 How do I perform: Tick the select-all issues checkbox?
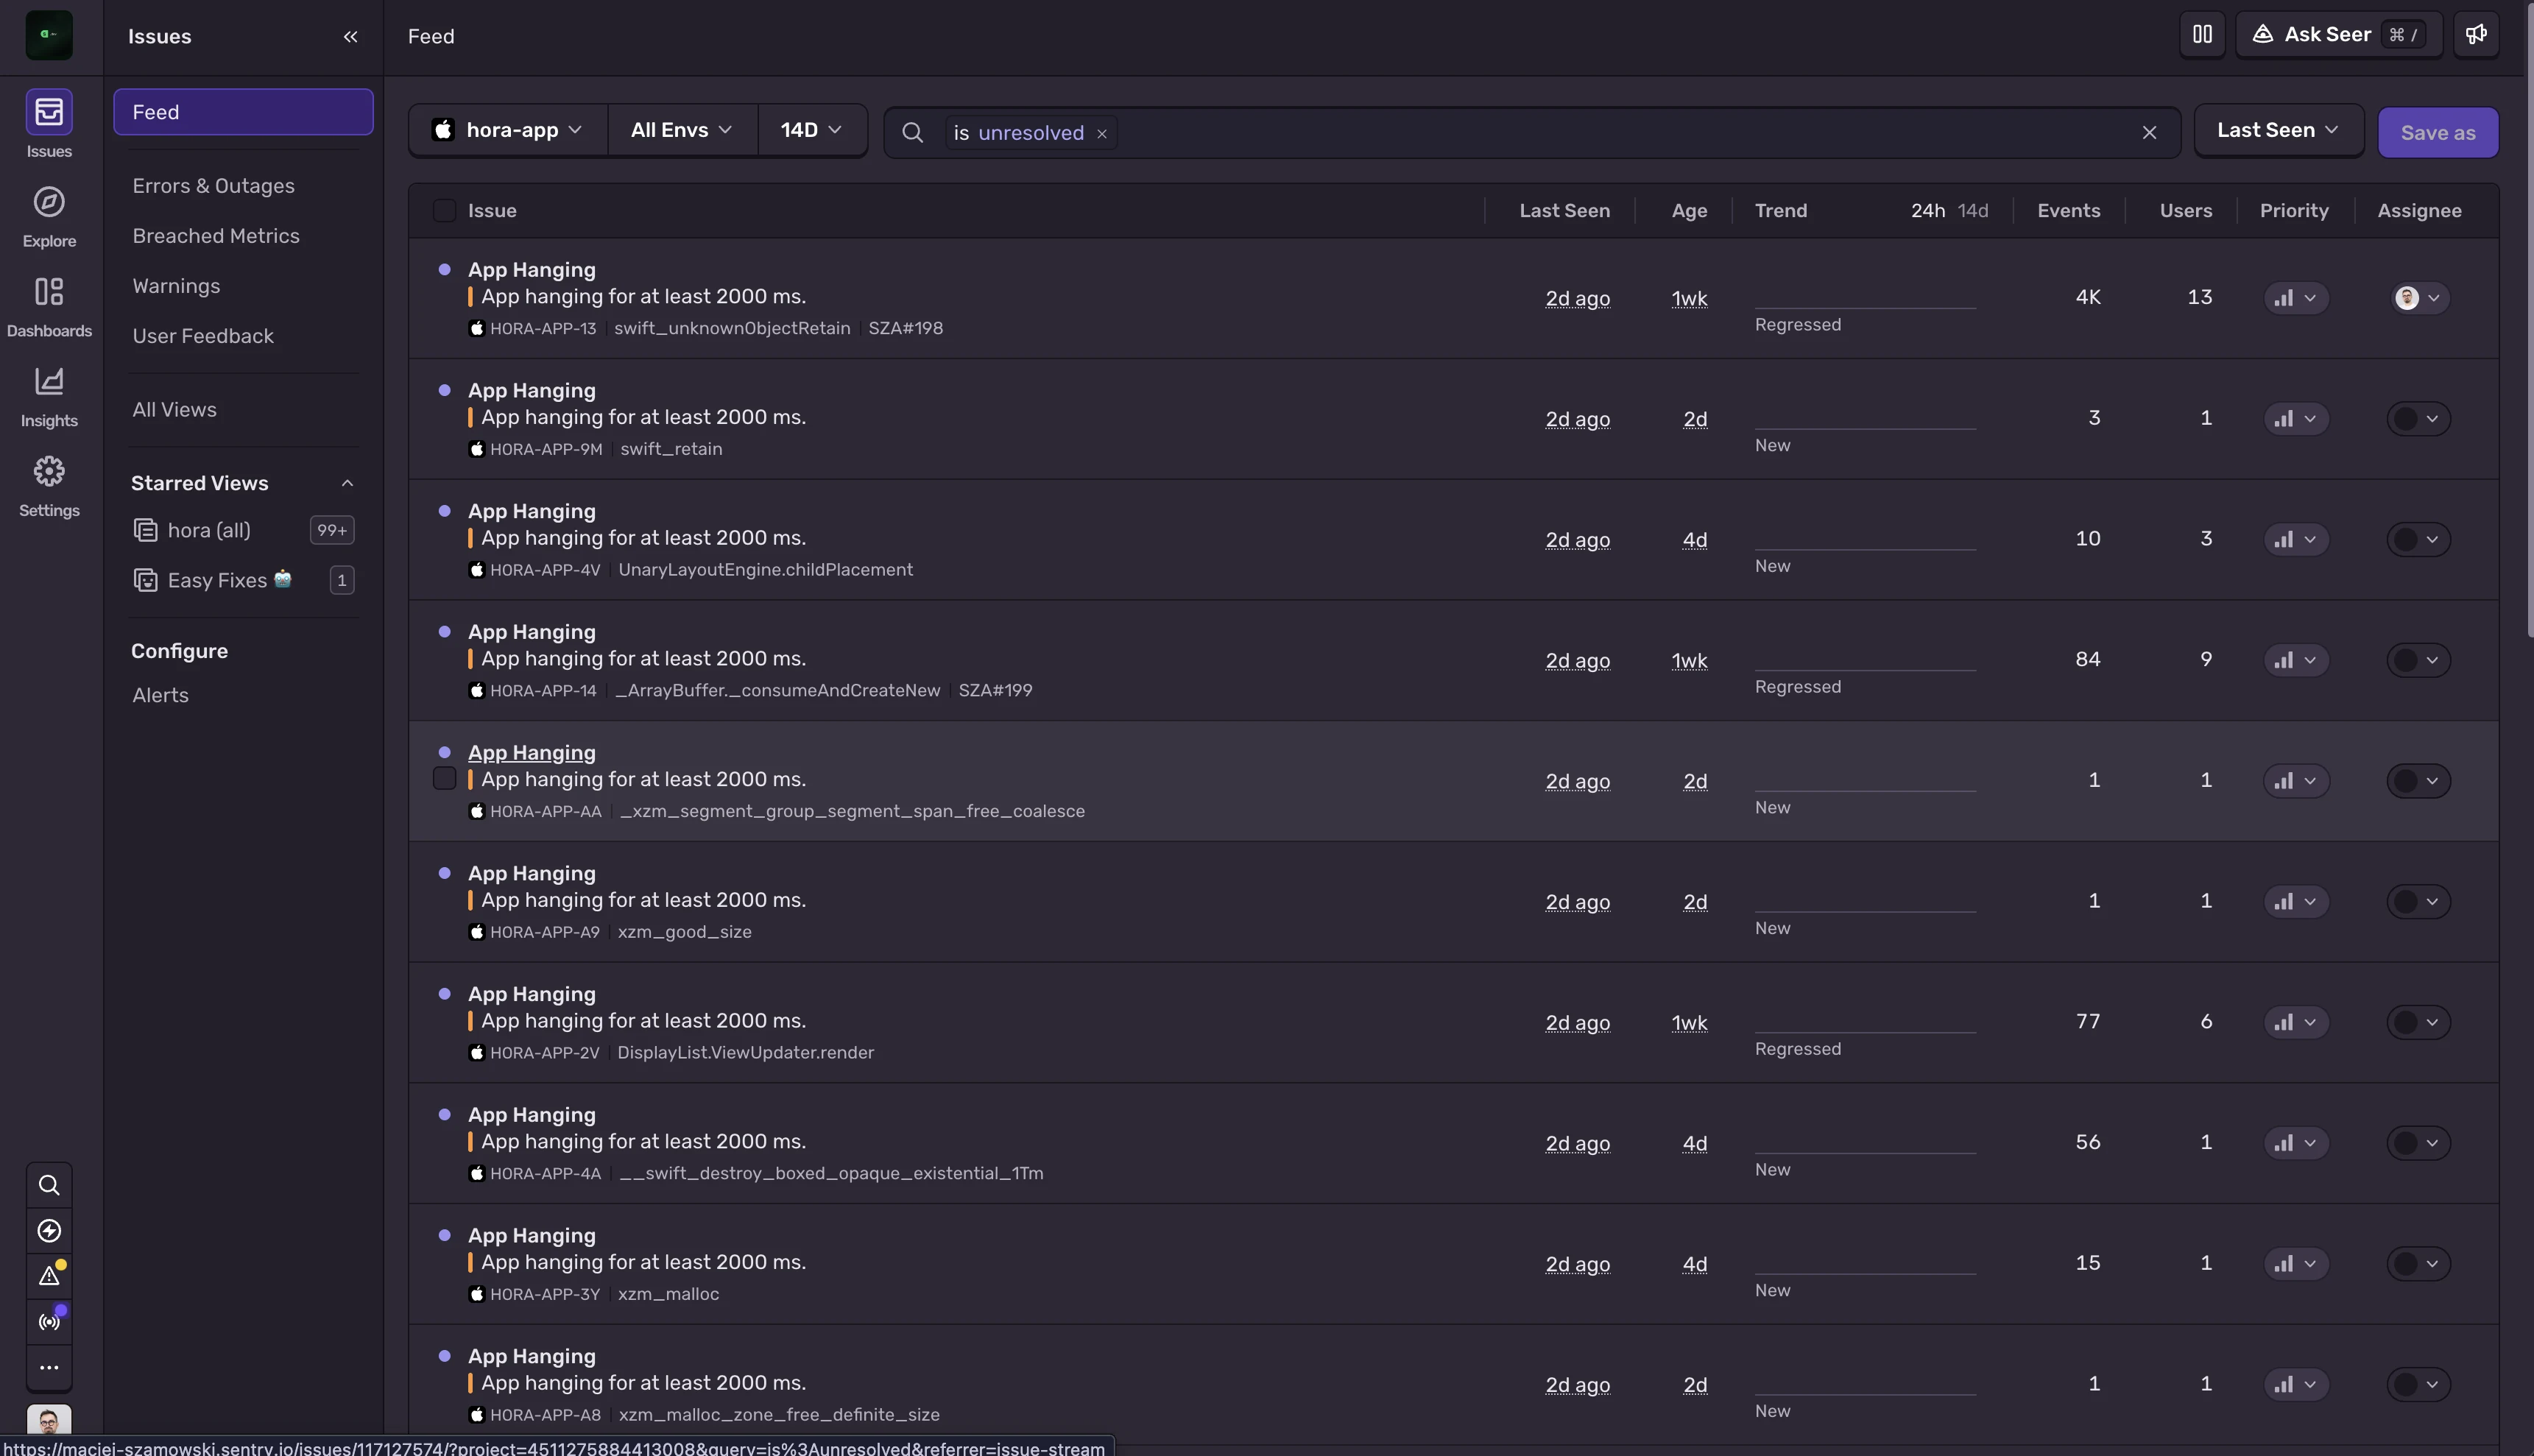pyautogui.click(x=444, y=210)
